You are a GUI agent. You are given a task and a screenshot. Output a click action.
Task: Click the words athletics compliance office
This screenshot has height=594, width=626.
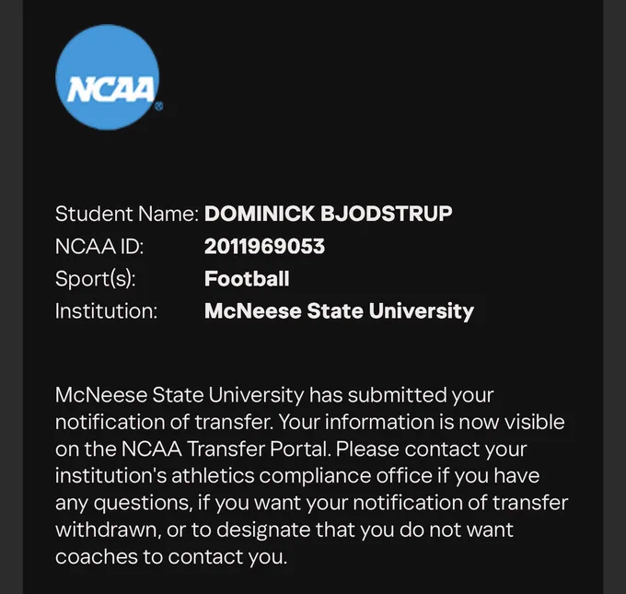[x=301, y=476]
